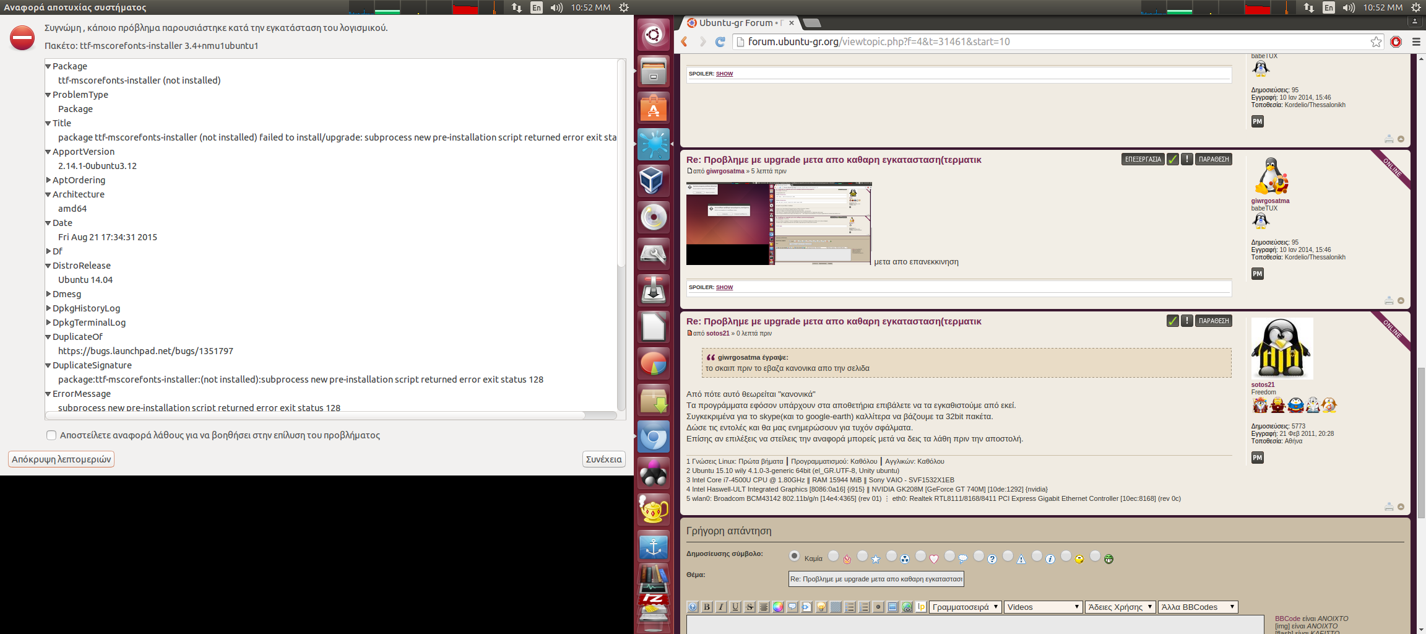Open the Videos BBCode dropdown
This screenshot has height=634, width=1426.
click(x=1042, y=607)
